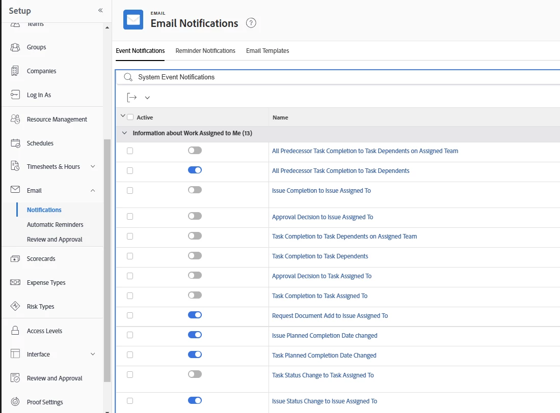Expand the Interface section chevron
Viewport: 560px width, 413px height.
click(93, 354)
